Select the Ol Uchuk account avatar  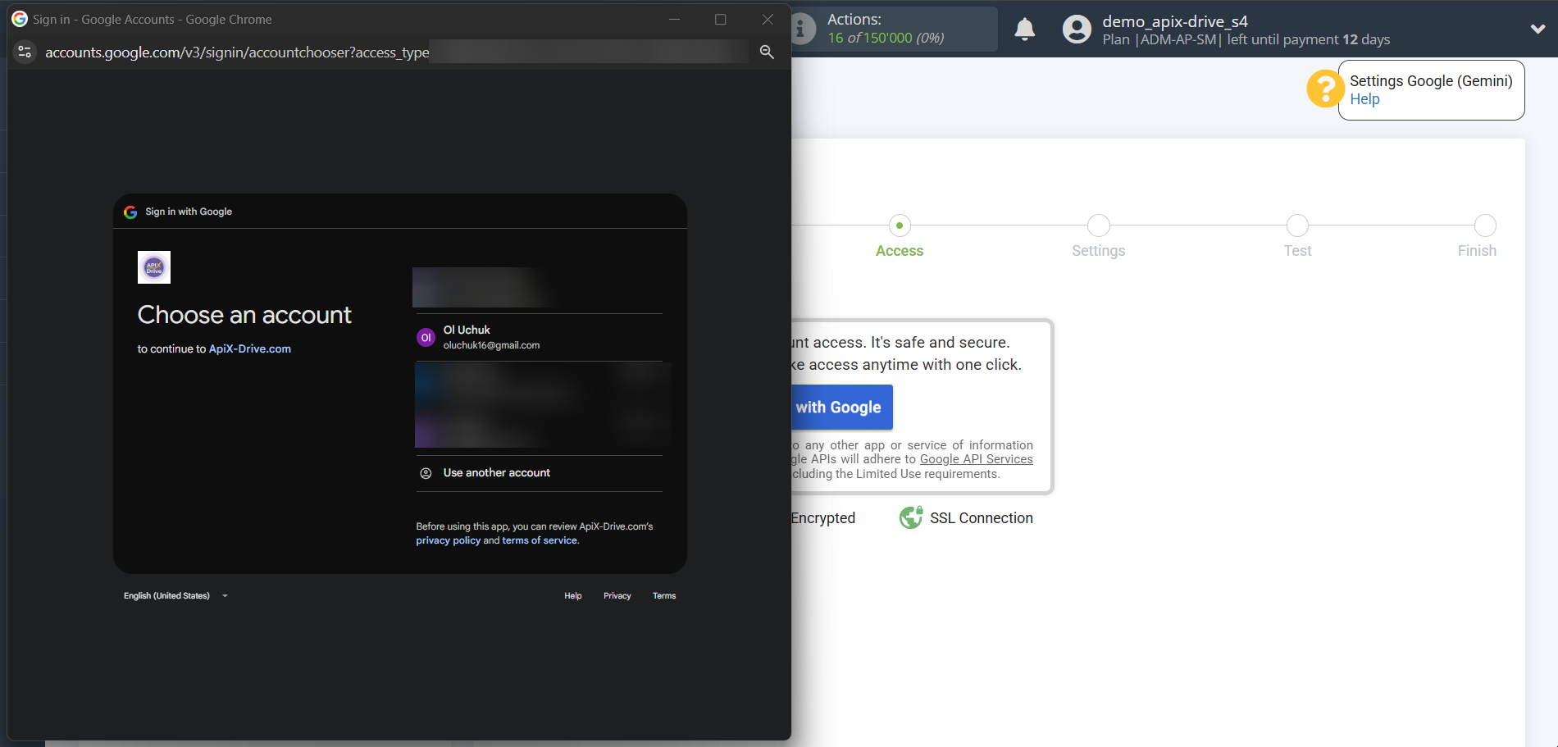coord(426,337)
